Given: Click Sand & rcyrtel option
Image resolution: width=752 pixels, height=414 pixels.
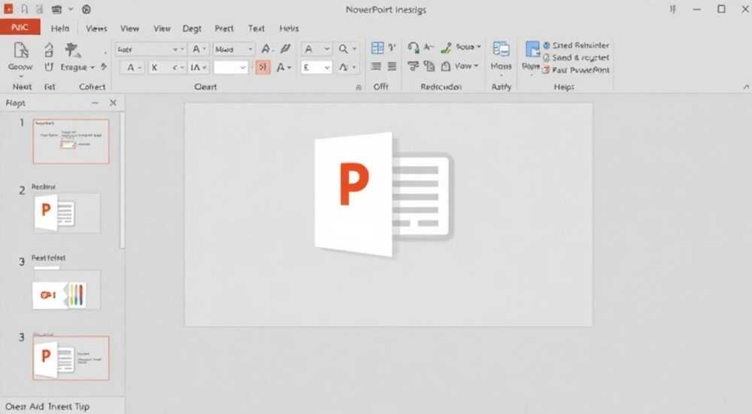Looking at the screenshot, I should 575,58.
